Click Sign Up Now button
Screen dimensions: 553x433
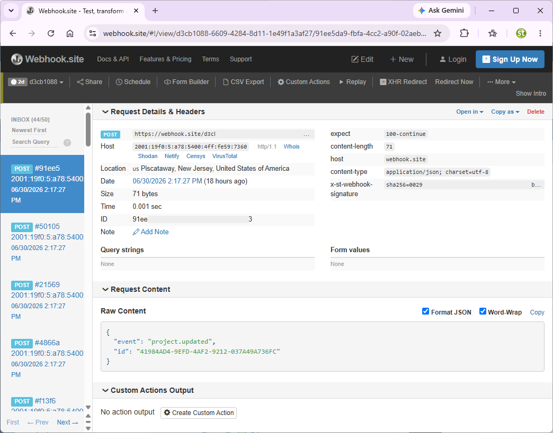(x=510, y=59)
